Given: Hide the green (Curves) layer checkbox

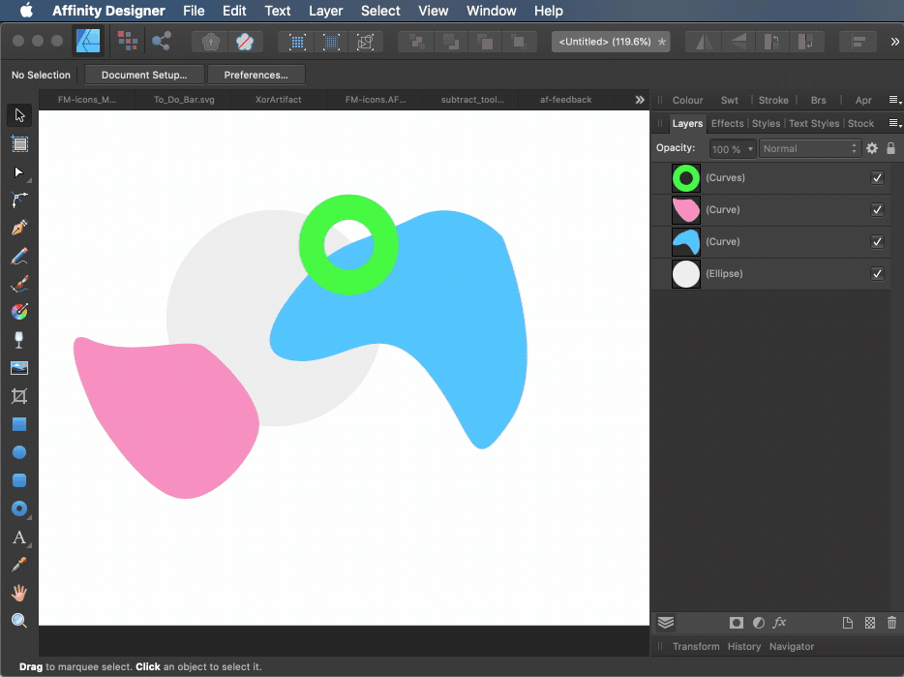Looking at the screenshot, I should (877, 178).
